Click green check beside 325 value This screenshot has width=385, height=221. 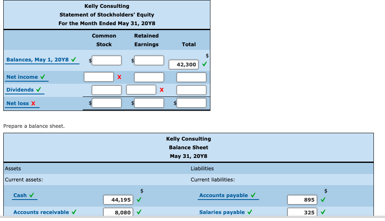[x=323, y=212]
